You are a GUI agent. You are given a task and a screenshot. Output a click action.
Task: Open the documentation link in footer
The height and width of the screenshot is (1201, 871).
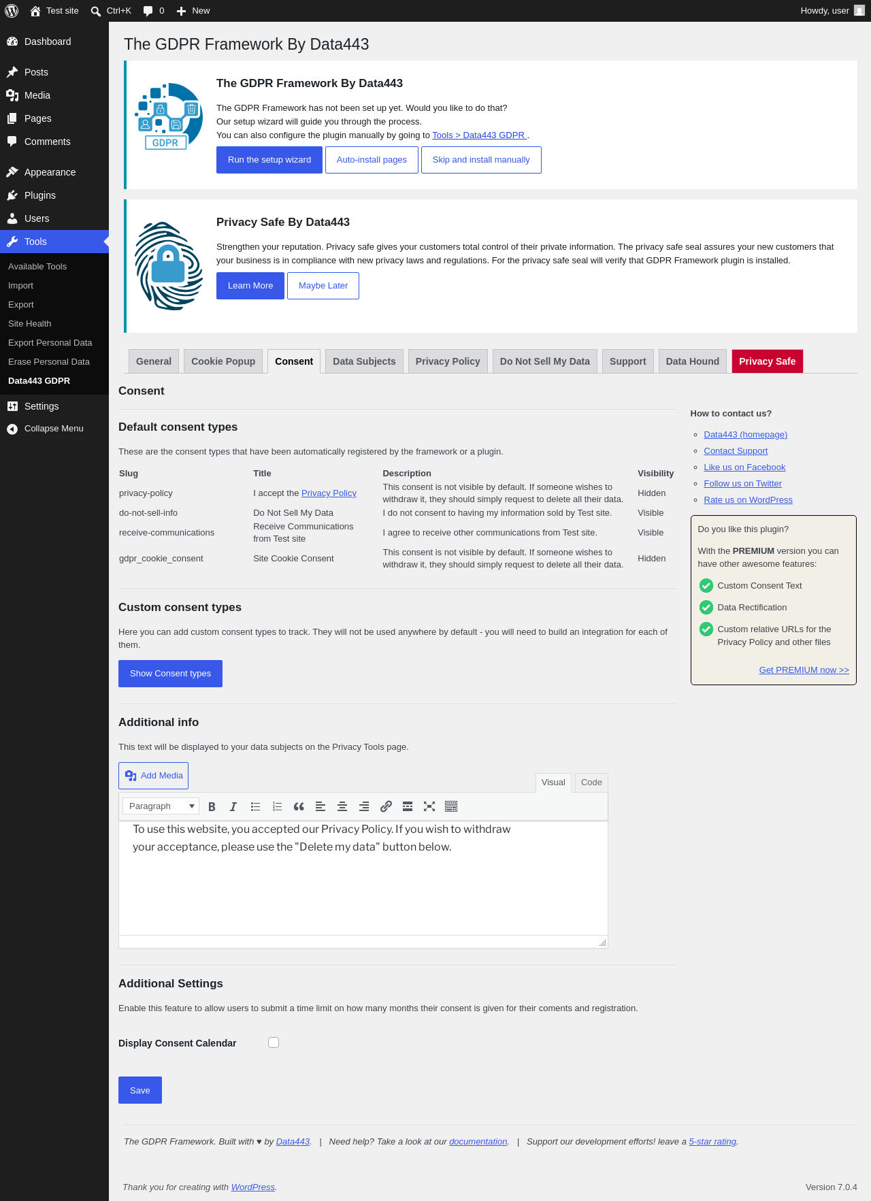[x=478, y=1142]
